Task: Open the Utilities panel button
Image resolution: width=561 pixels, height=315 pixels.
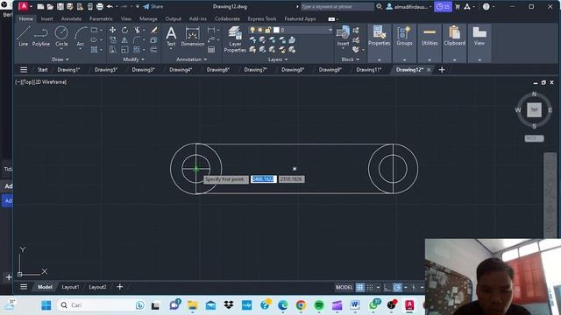Action: (430, 36)
